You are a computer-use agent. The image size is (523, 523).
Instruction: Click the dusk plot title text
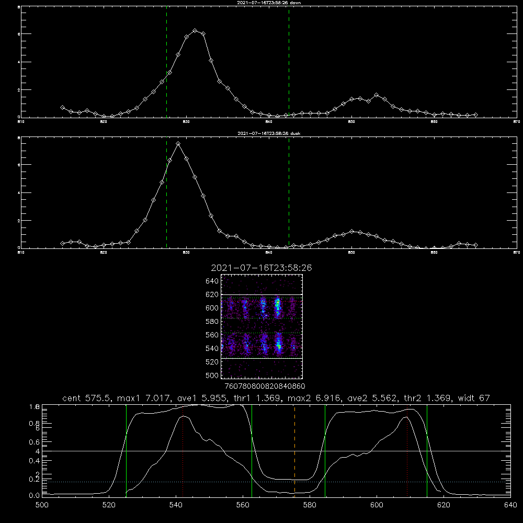click(269, 133)
